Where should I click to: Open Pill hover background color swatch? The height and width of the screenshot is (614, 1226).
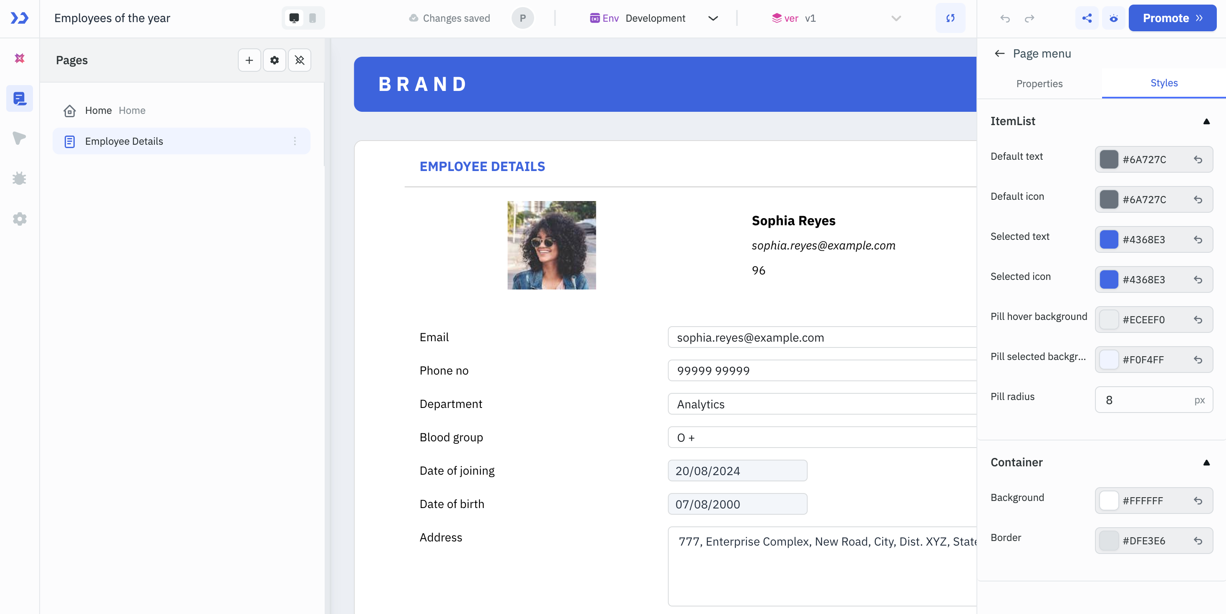[x=1108, y=320]
